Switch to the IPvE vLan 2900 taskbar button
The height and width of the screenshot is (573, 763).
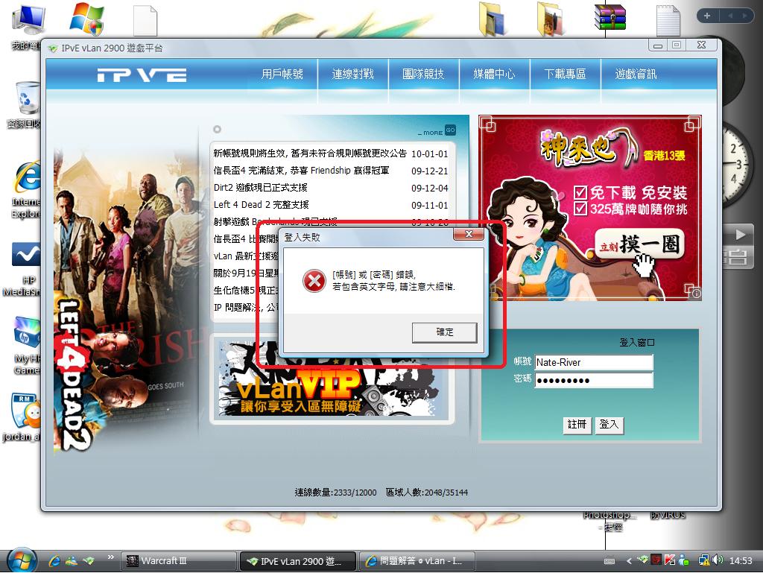point(298,561)
